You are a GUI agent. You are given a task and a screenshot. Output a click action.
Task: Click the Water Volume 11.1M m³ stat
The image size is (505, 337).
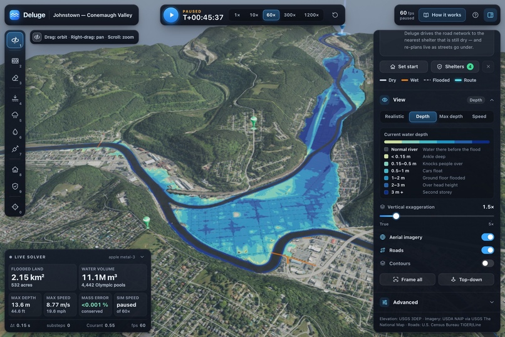point(113,277)
